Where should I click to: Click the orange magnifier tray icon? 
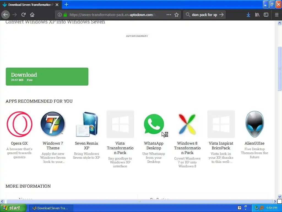pos(262,208)
